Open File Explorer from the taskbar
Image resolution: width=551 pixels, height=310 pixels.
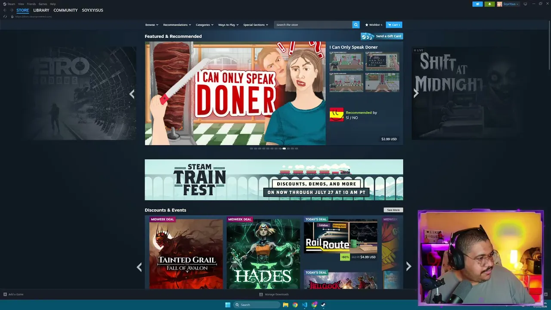(285, 305)
